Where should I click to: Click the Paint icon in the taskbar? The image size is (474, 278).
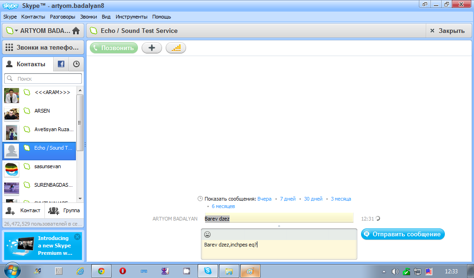[250, 271]
